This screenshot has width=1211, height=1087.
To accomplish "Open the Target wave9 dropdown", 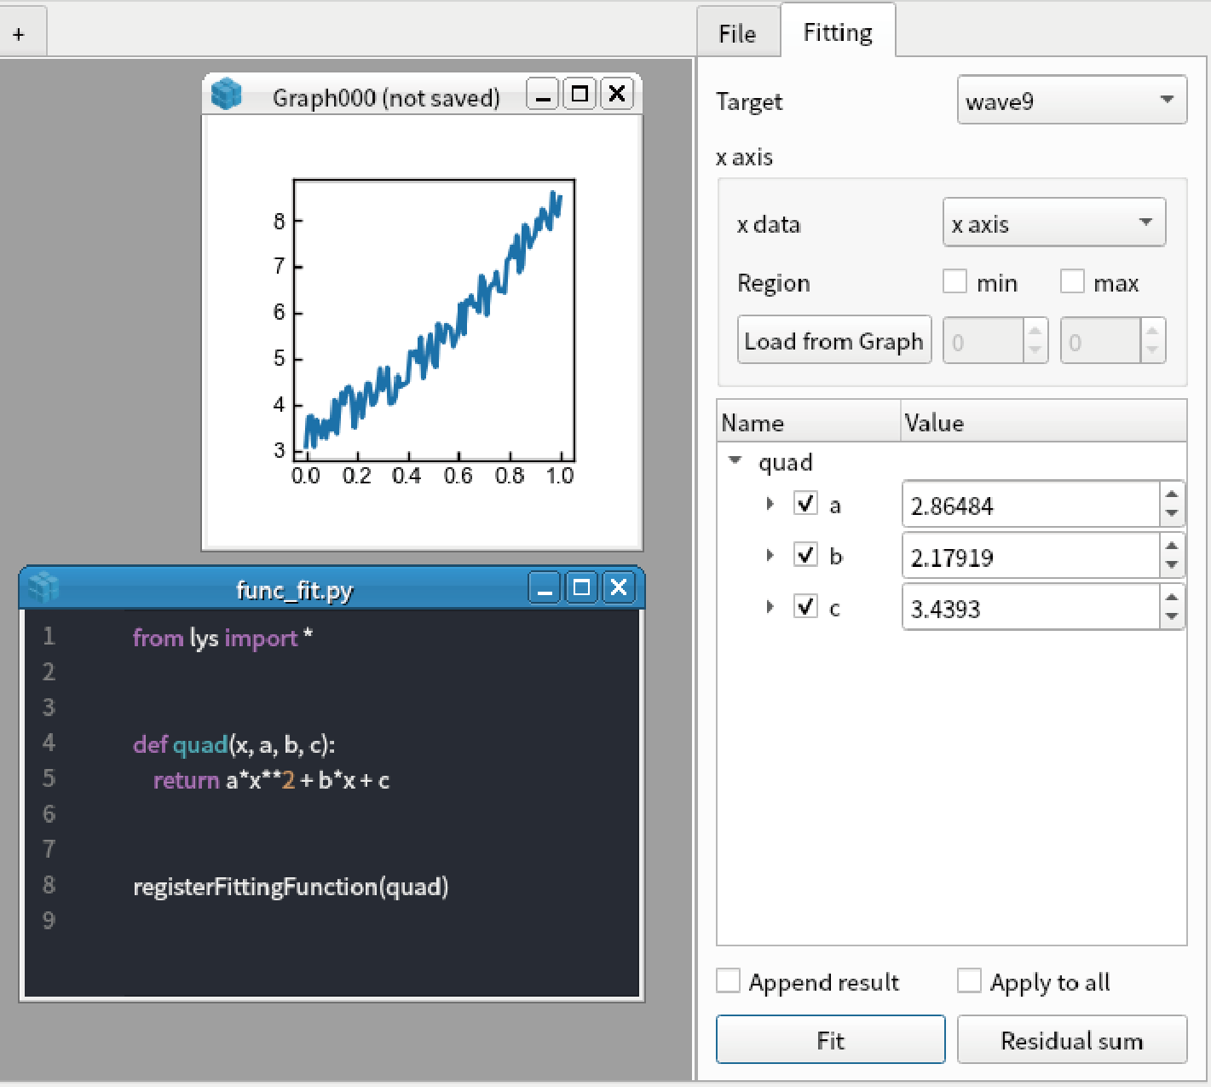I will click(x=1071, y=101).
